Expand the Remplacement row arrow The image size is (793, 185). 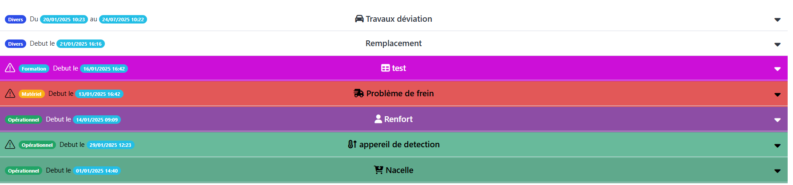[x=777, y=44]
